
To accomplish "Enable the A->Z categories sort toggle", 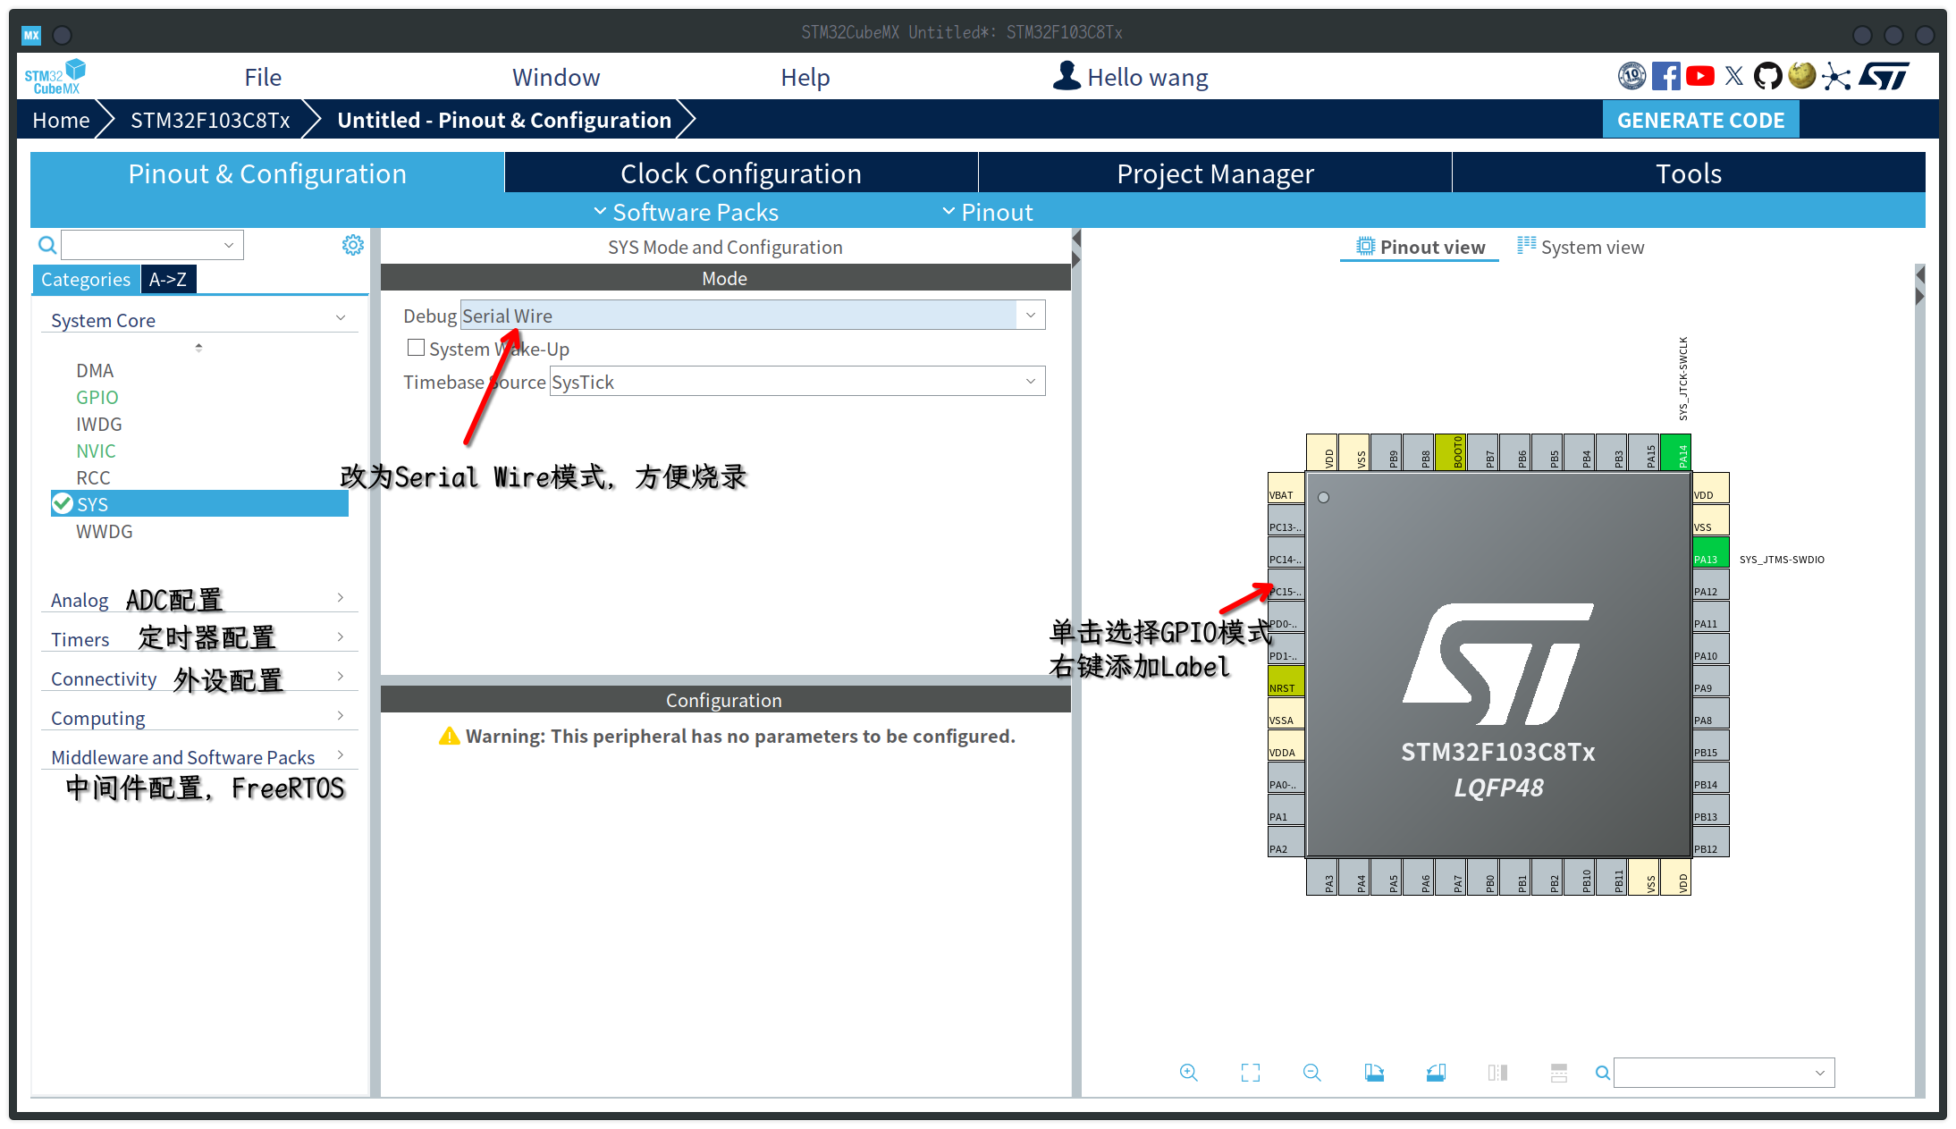I will tap(166, 278).
